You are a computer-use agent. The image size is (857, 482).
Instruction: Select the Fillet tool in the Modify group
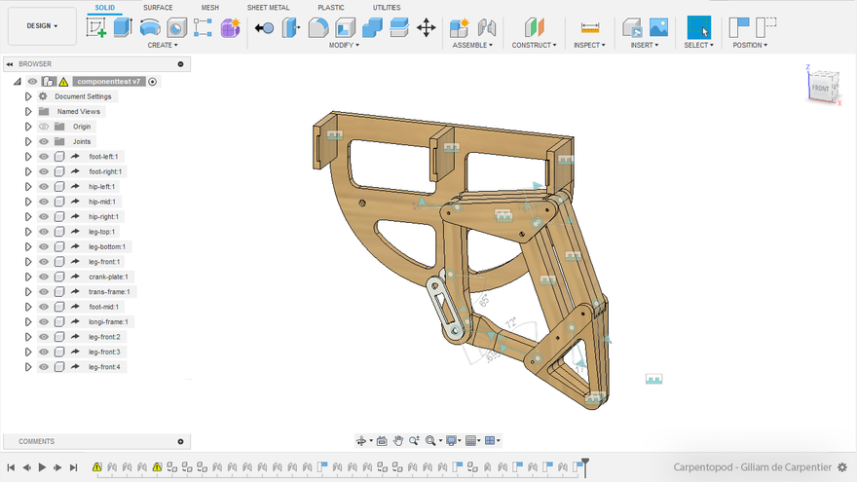318,27
